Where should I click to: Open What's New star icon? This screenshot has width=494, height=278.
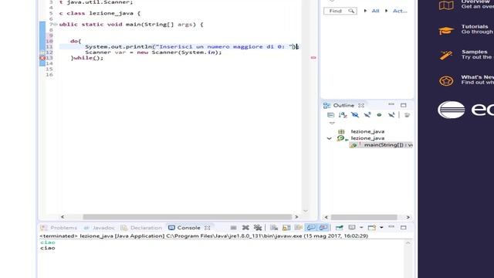click(446, 80)
